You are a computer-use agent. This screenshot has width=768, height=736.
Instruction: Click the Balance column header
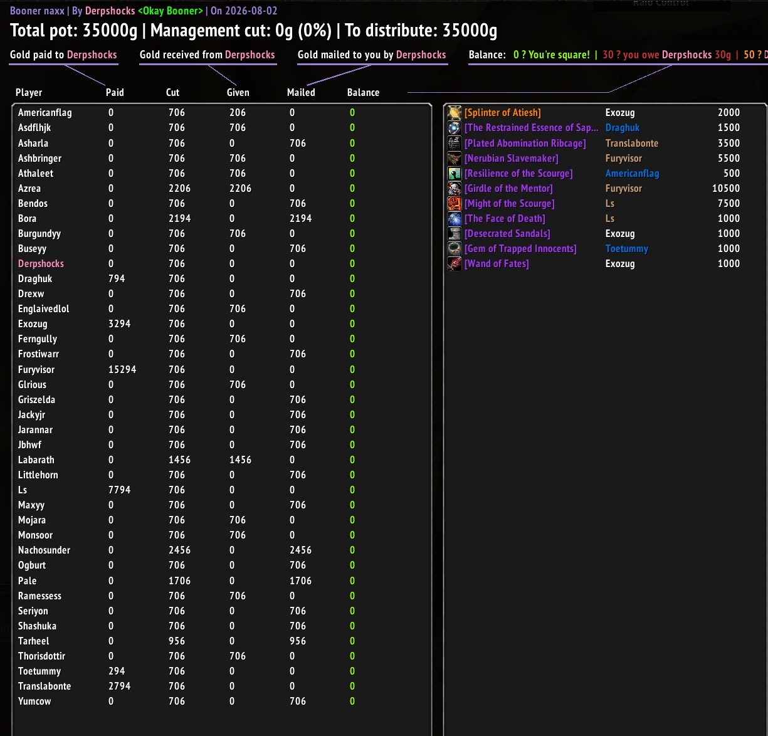363,92
